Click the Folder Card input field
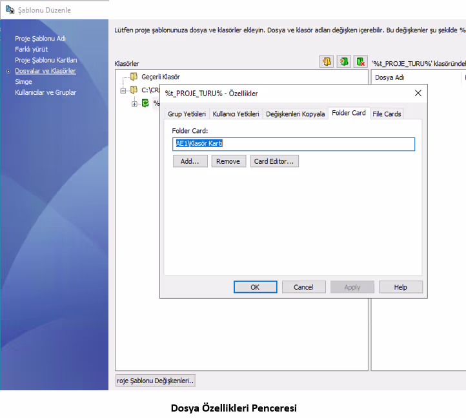The image size is (466, 418). click(x=293, y=144)
